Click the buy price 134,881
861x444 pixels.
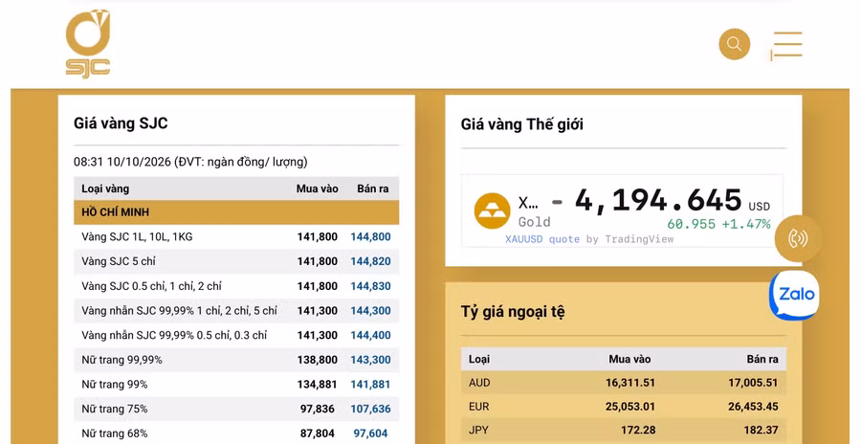[318, 385]
